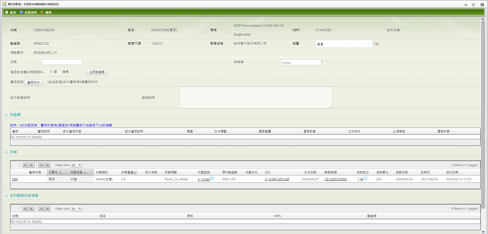The width and height of the screenshot is (488, 234).
Task: Click the 測報日期 column header
Action: pyautogui.click(x=402, y=172)
